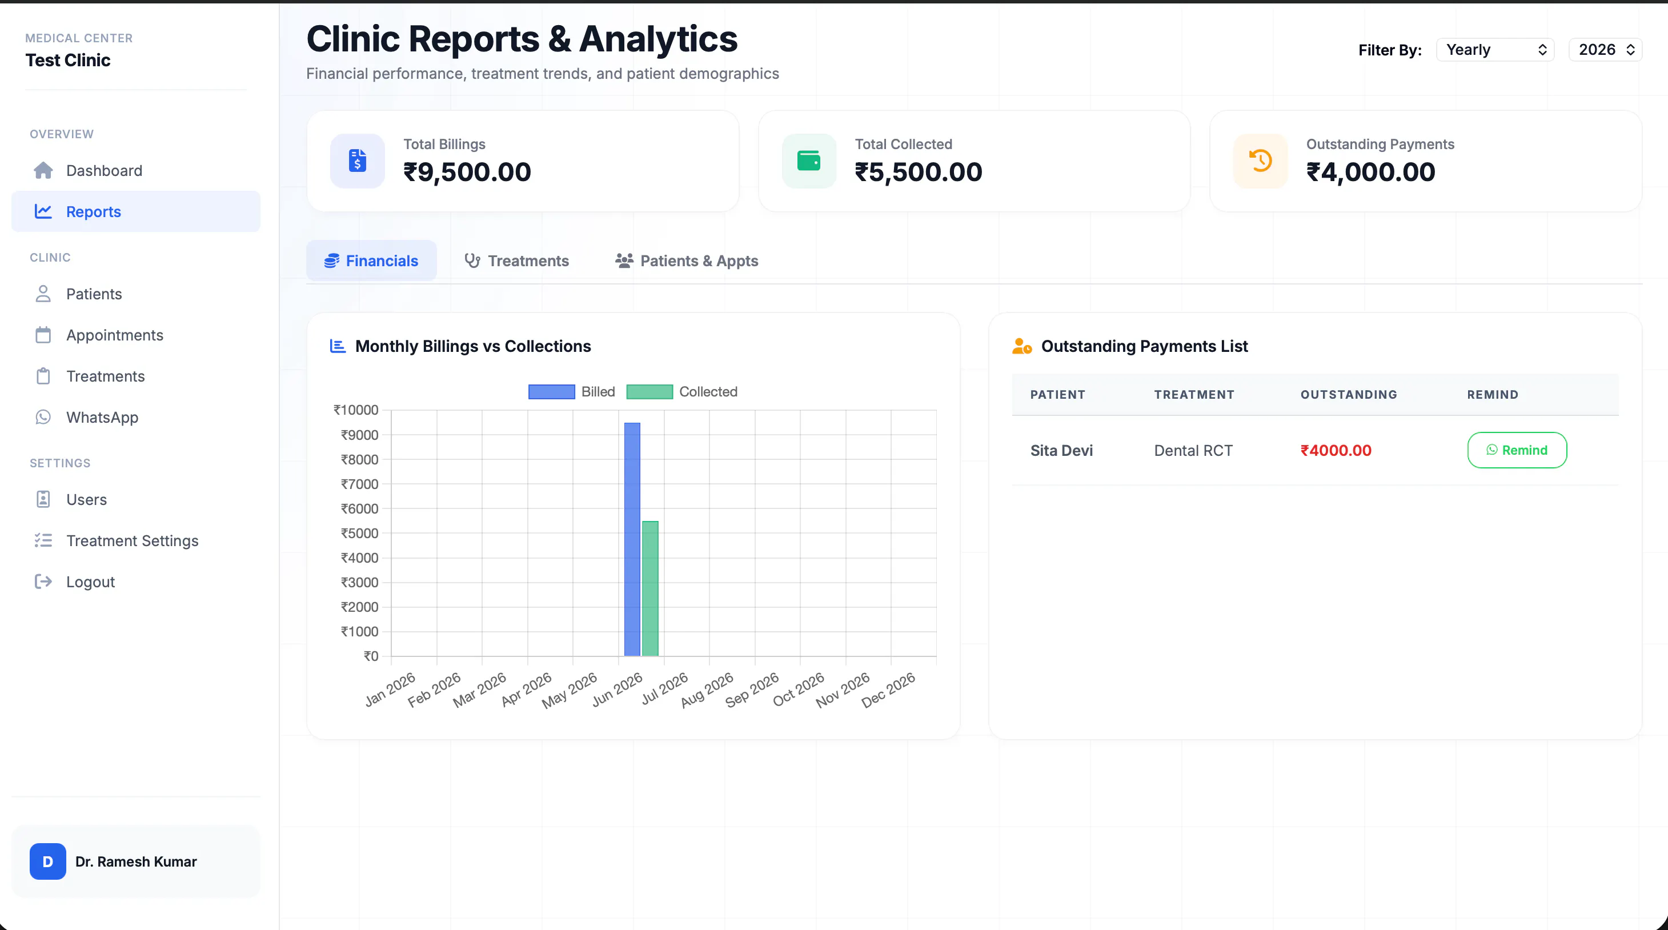Send reminder with Remind button for Sita Devi

[1517, 450]
